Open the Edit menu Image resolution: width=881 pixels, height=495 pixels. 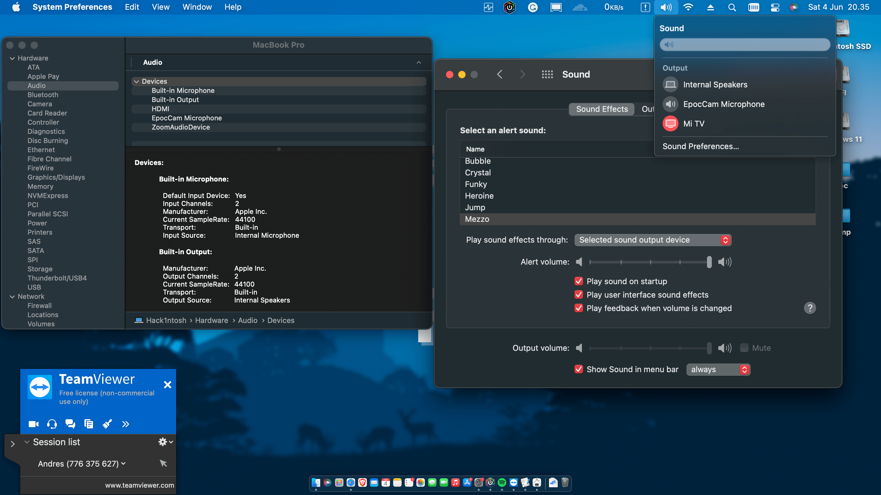pyautogui.click(x=132, y=7)
